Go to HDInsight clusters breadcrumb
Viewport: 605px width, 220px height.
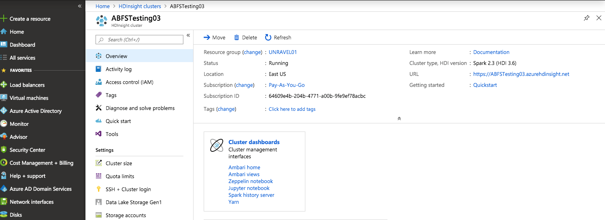coord(140,6)
